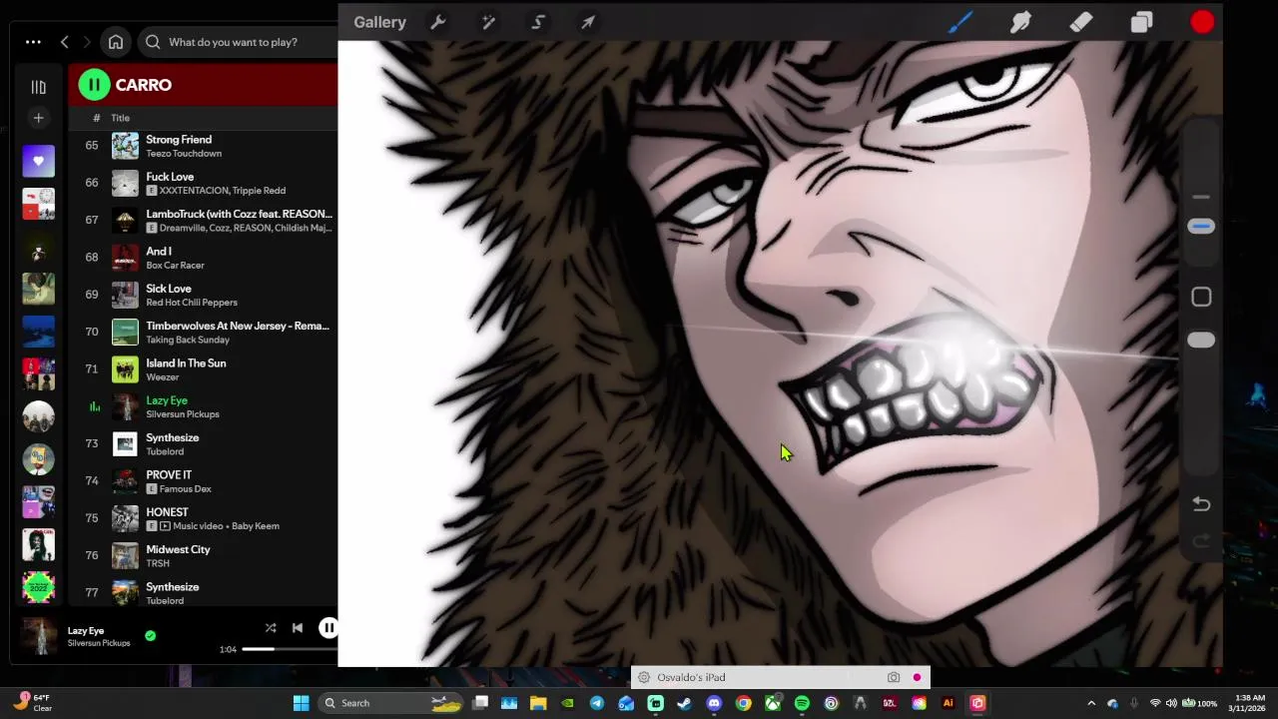
Task: Adjust the brush opacity slider handle
Action: [1201, 341]
